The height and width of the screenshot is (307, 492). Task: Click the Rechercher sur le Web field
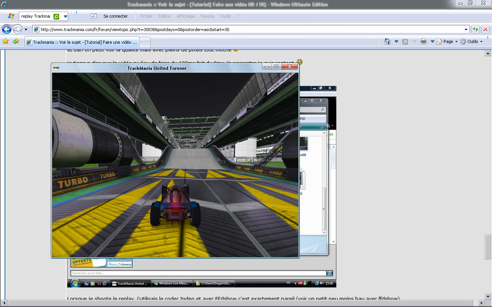[x=198, y=273]
